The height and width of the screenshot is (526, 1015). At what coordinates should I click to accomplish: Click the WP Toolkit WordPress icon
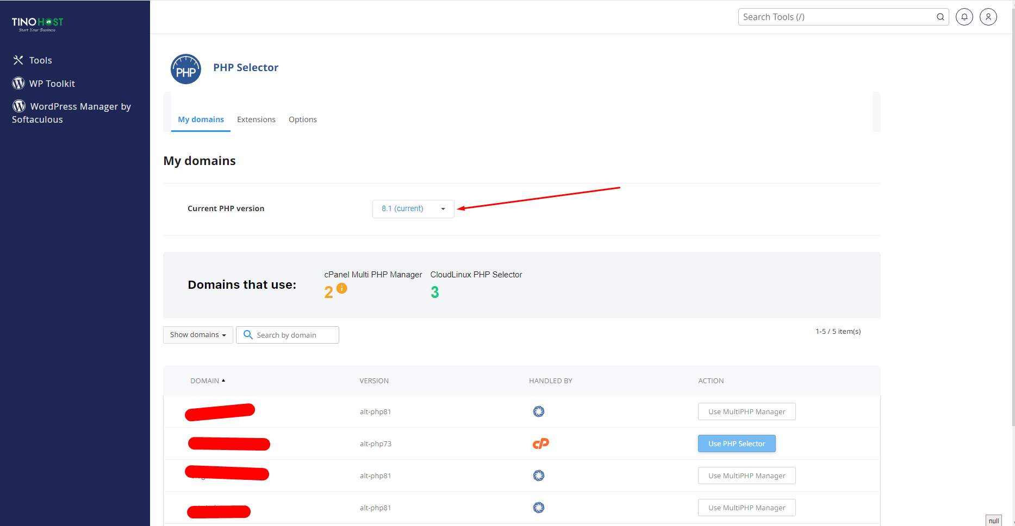coord(18,83)
